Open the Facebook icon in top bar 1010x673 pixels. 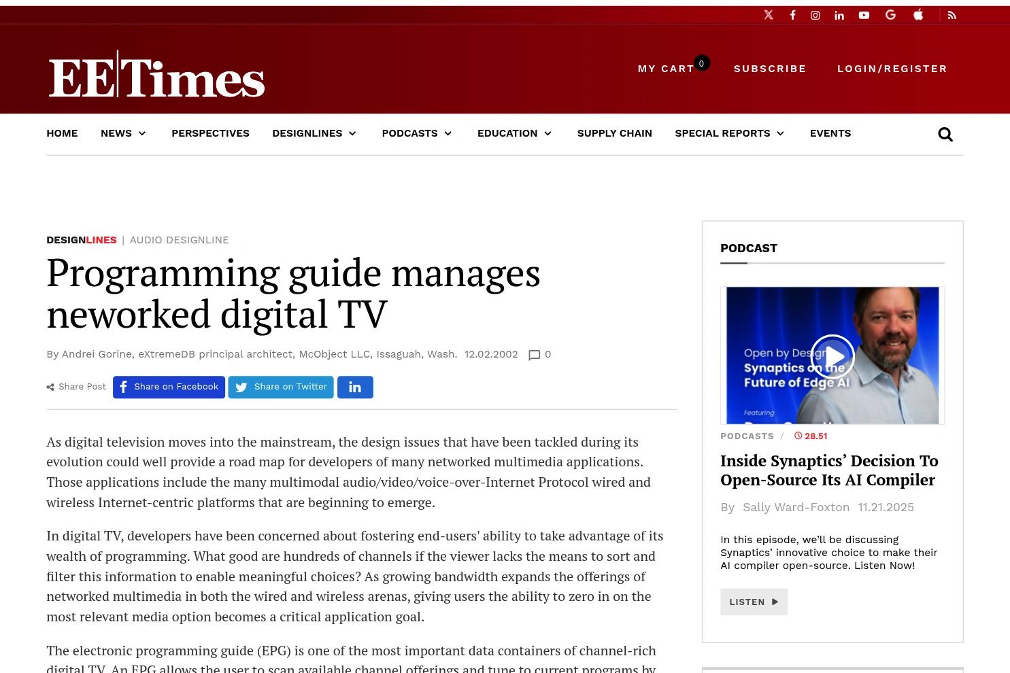click(792, 15)
